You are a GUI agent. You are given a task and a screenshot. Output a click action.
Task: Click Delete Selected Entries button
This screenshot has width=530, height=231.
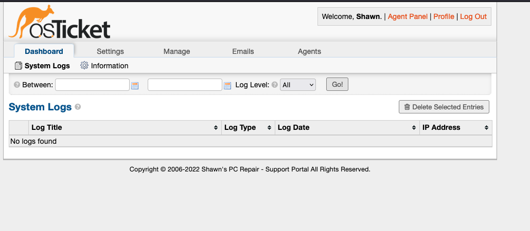coord(444,107)
